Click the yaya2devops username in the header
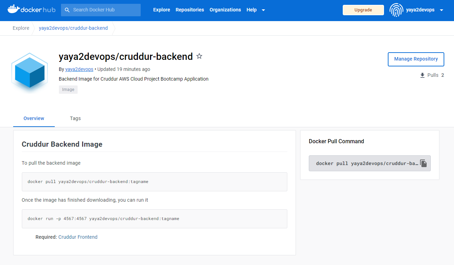This screenshot has width=454, height=265. coord(420,10)
